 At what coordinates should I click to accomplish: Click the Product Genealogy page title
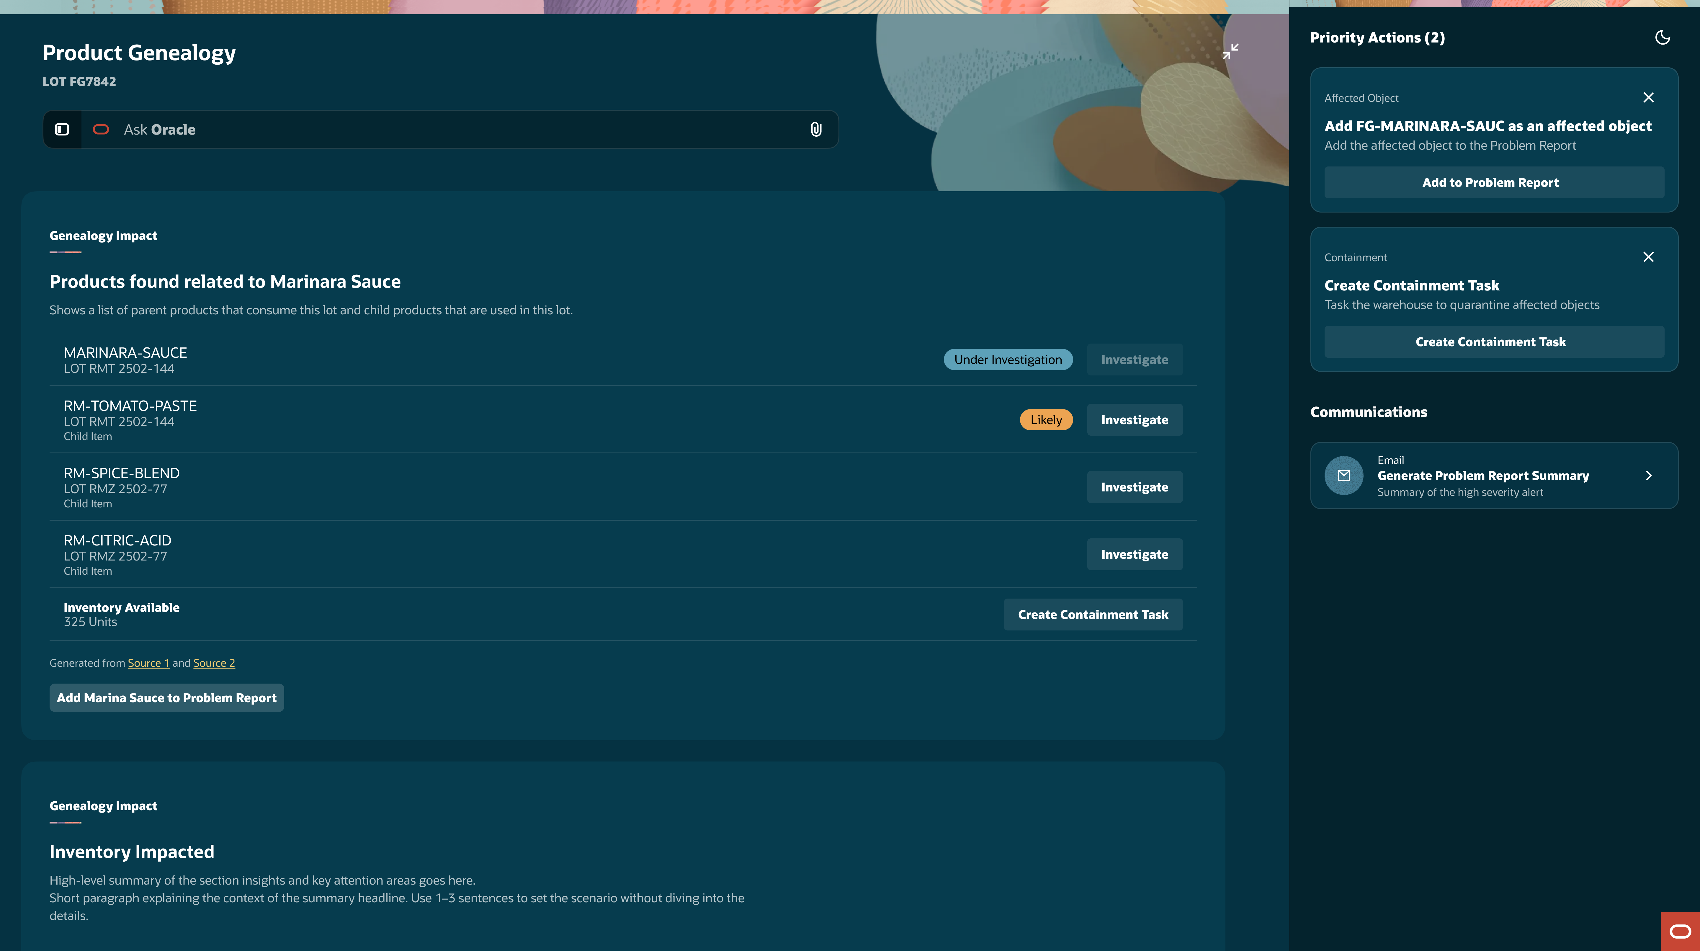[139, 53]
